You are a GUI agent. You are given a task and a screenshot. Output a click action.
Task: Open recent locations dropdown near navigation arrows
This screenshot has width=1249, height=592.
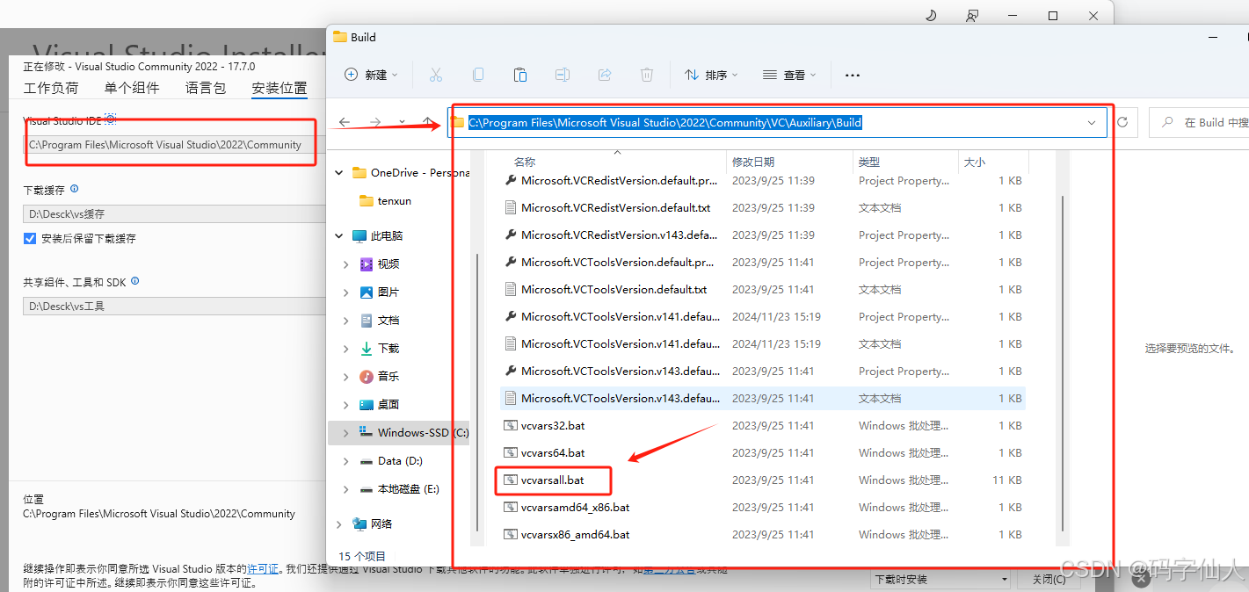(x=402, y=122)
